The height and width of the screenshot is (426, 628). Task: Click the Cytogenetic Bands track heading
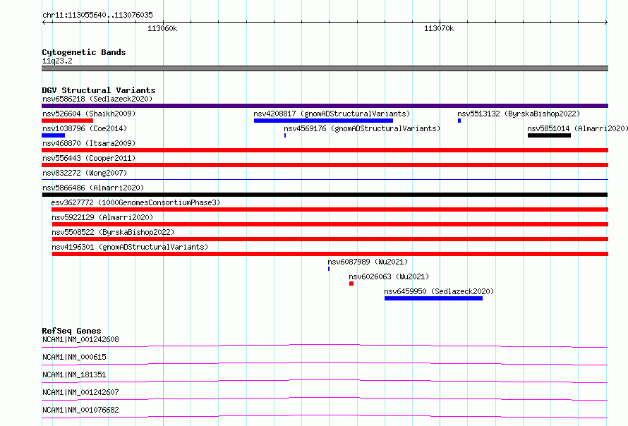[84, 52]
